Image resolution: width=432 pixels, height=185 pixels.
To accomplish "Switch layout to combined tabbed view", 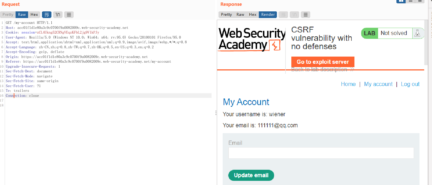I will 419,1.
